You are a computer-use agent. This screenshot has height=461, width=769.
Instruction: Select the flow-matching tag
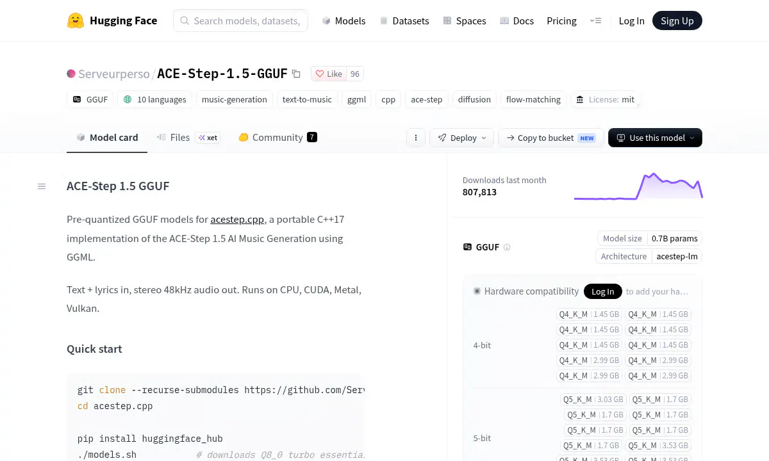pyautogui.click(x=533, y=99)
